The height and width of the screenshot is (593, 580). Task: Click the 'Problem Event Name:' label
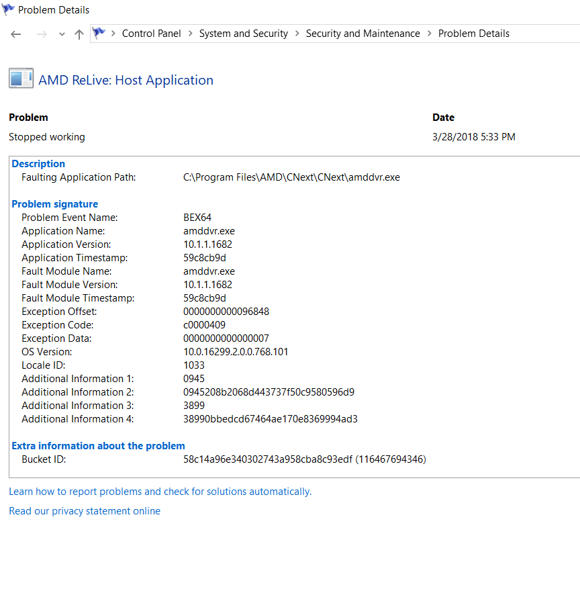point(70,218)
